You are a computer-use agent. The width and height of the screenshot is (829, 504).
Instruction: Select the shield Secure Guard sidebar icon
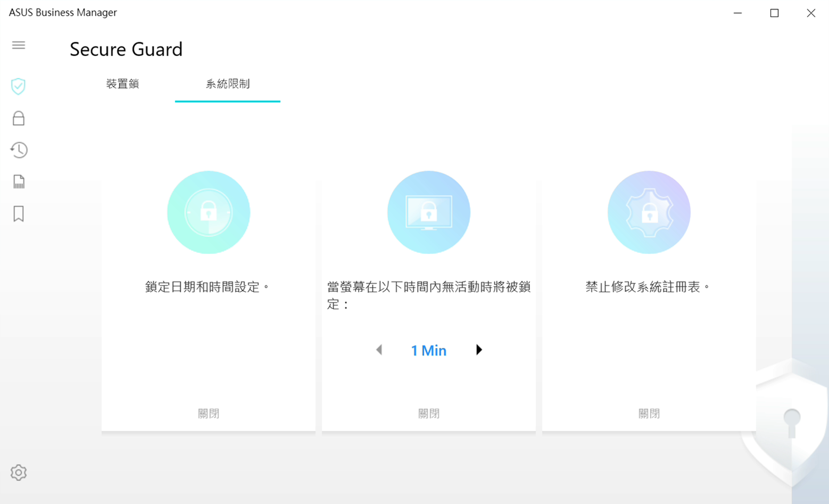[x=19, y=86]
